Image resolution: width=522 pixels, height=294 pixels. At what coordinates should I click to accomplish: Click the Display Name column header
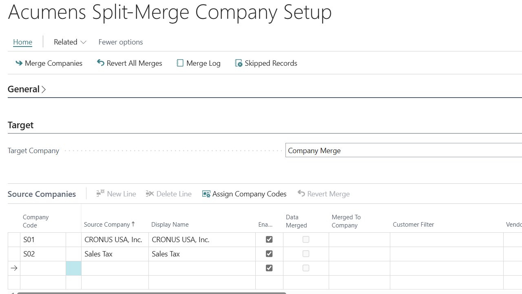point(170,225)
